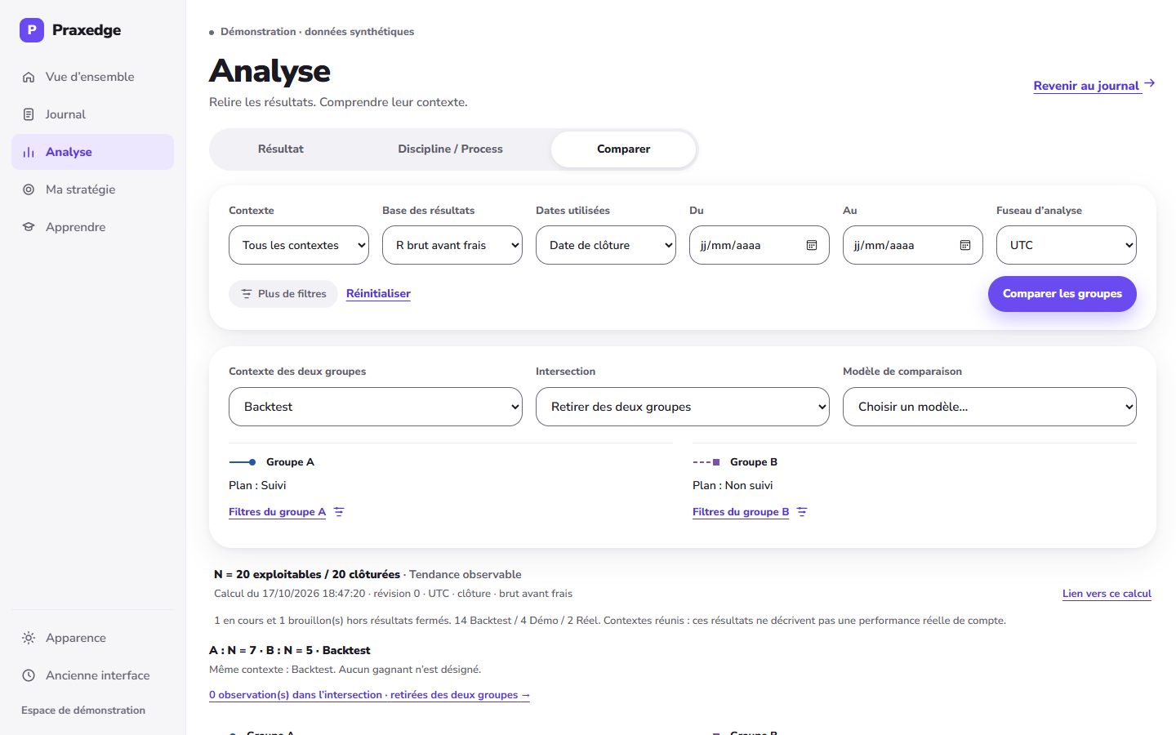This screenshot has height=735, width=1176.
Task: Click the Apparence sun icon
Action: coord(29,638)
